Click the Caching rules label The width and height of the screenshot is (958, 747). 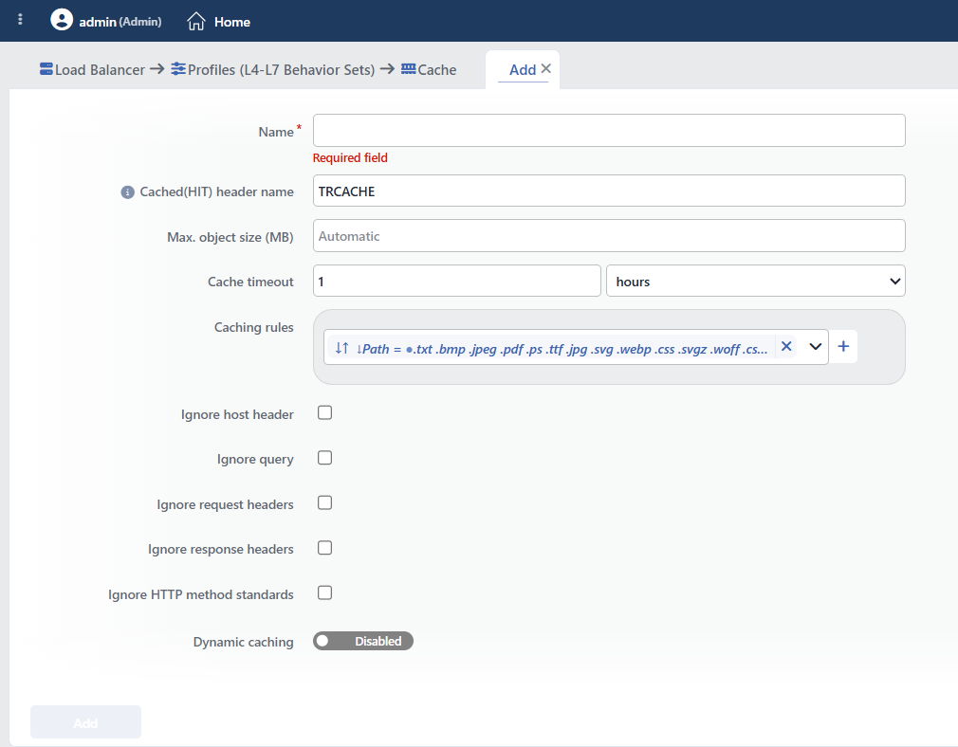[253, 327]
